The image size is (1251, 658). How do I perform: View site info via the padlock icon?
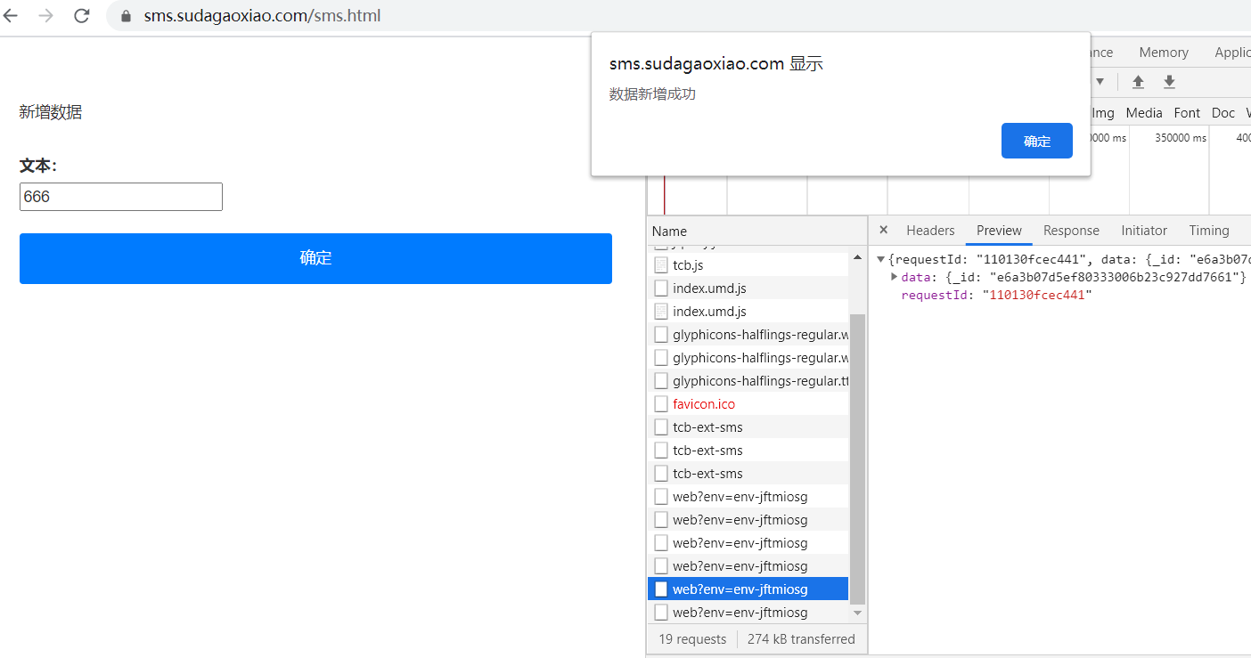coord(126,16)
